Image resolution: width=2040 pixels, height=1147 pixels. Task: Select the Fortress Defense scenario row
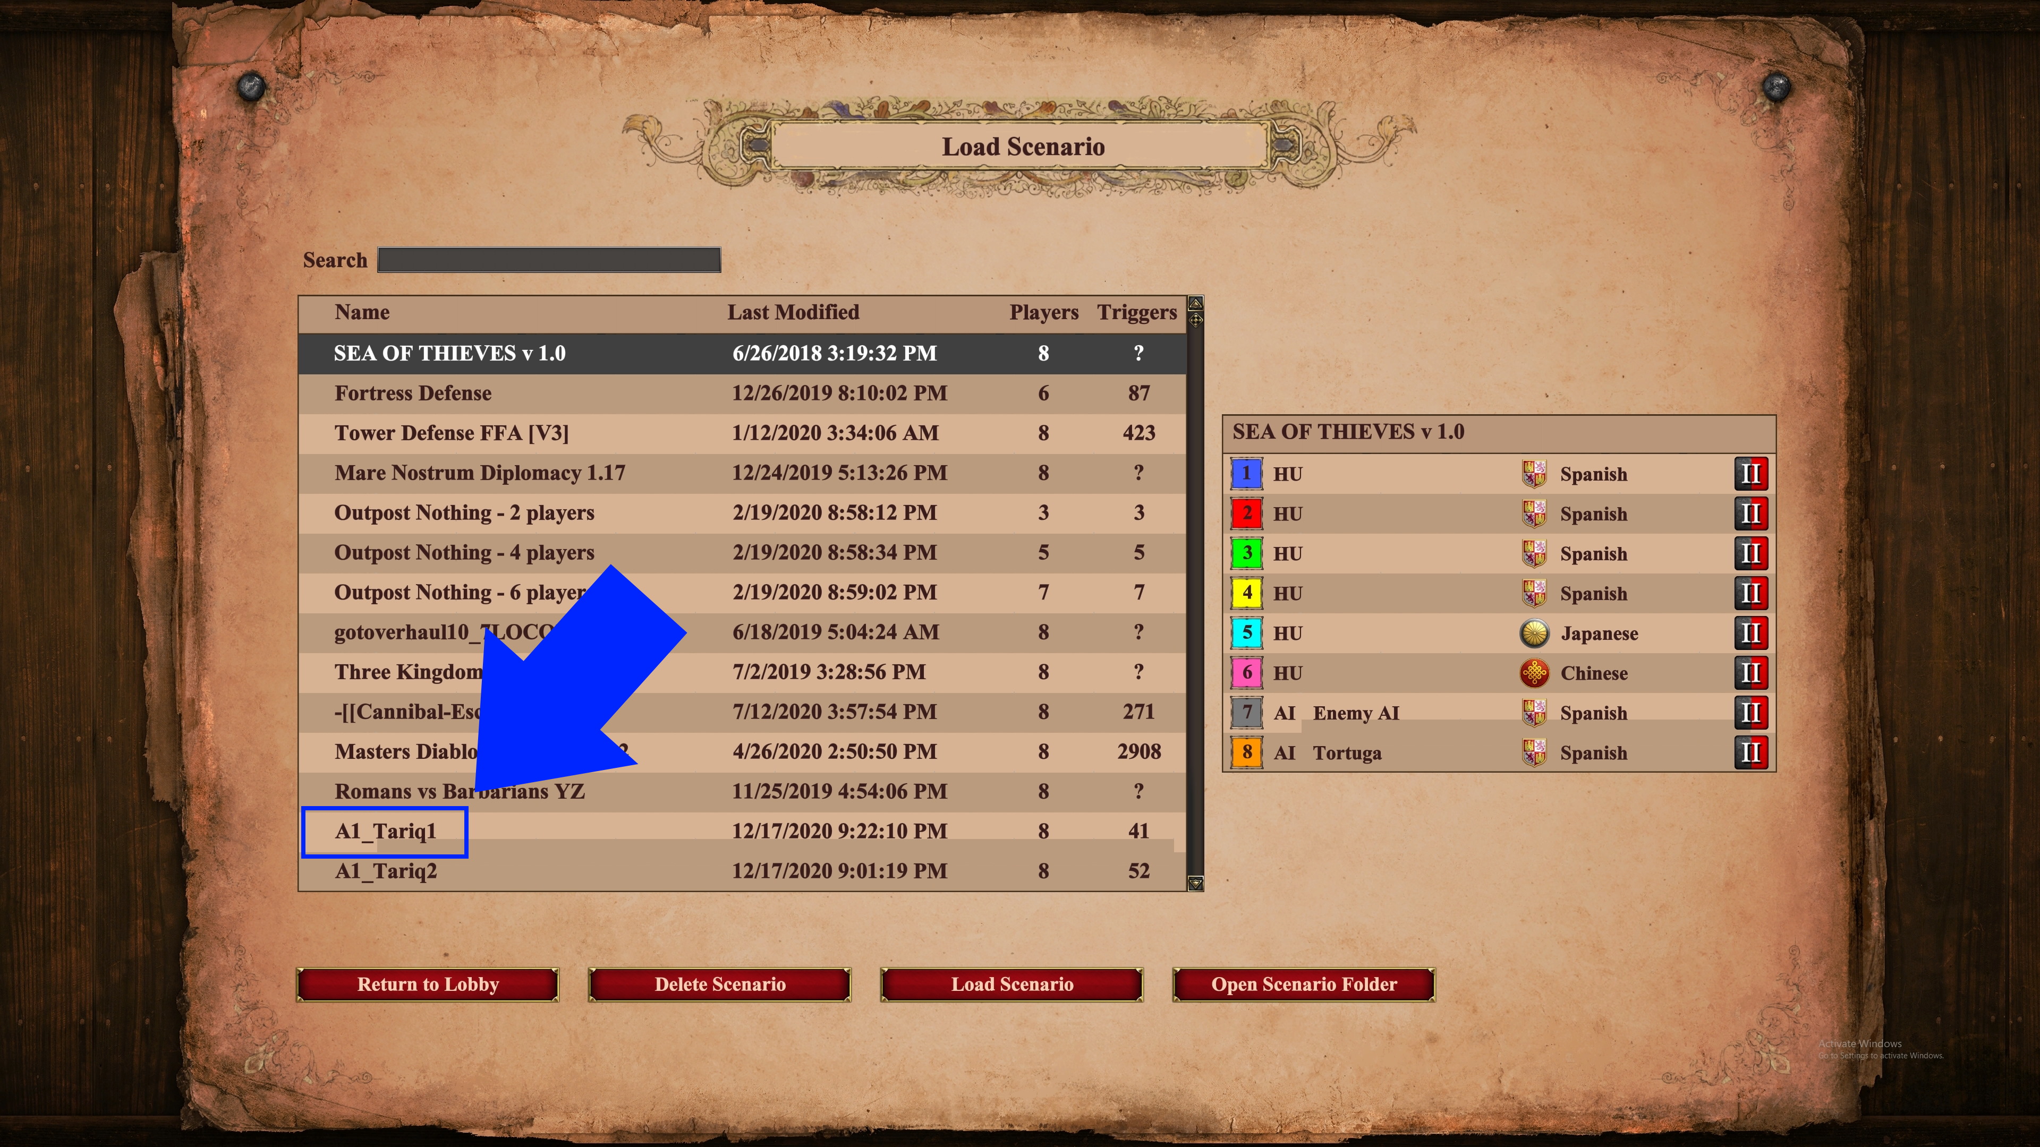[x=742, y=393]
